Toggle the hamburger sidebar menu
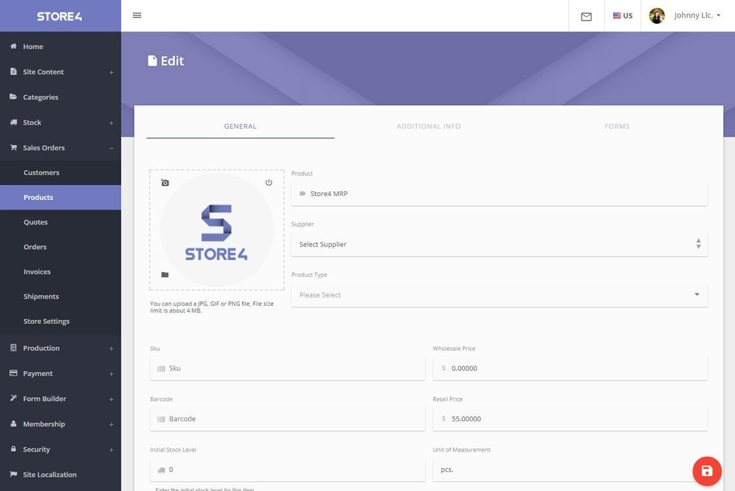Screen dimensions: 735x491 [x=137, y=15]
